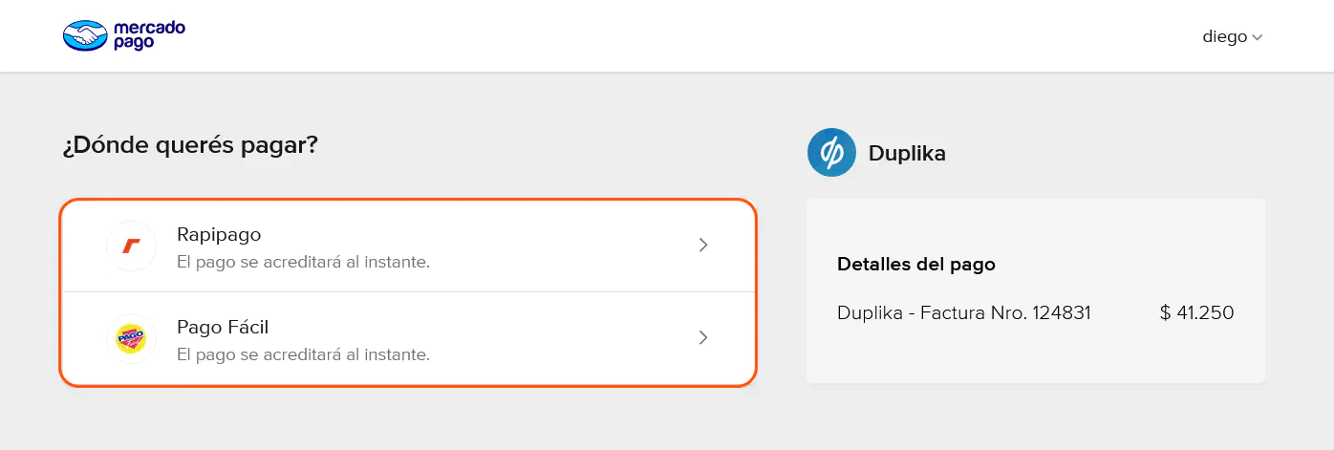Click the subtitle text under Rapipago
This screenshot has height=450, width=1334.
tap(303, 262)
